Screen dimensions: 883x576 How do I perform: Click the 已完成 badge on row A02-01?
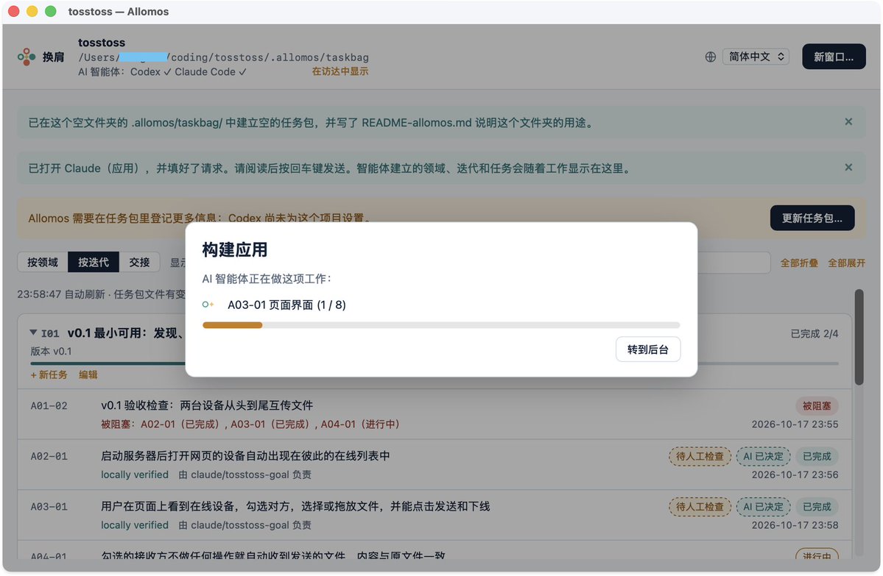click(x=817, y=456)
